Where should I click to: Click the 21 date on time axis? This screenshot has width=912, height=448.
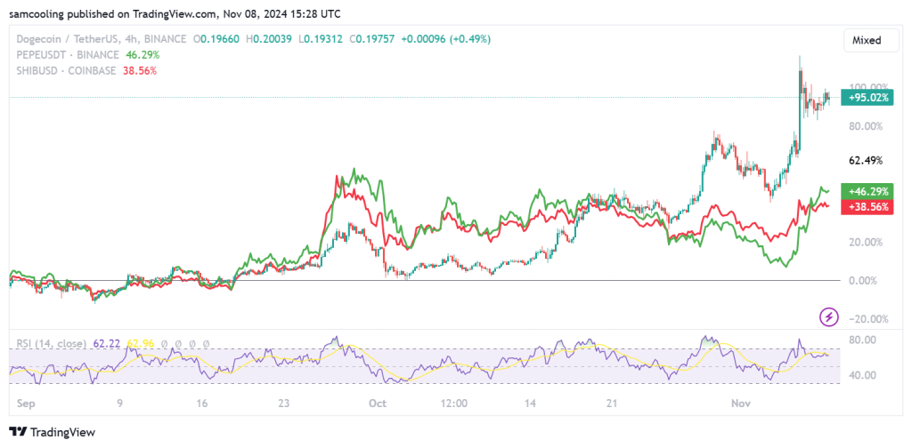610,402
